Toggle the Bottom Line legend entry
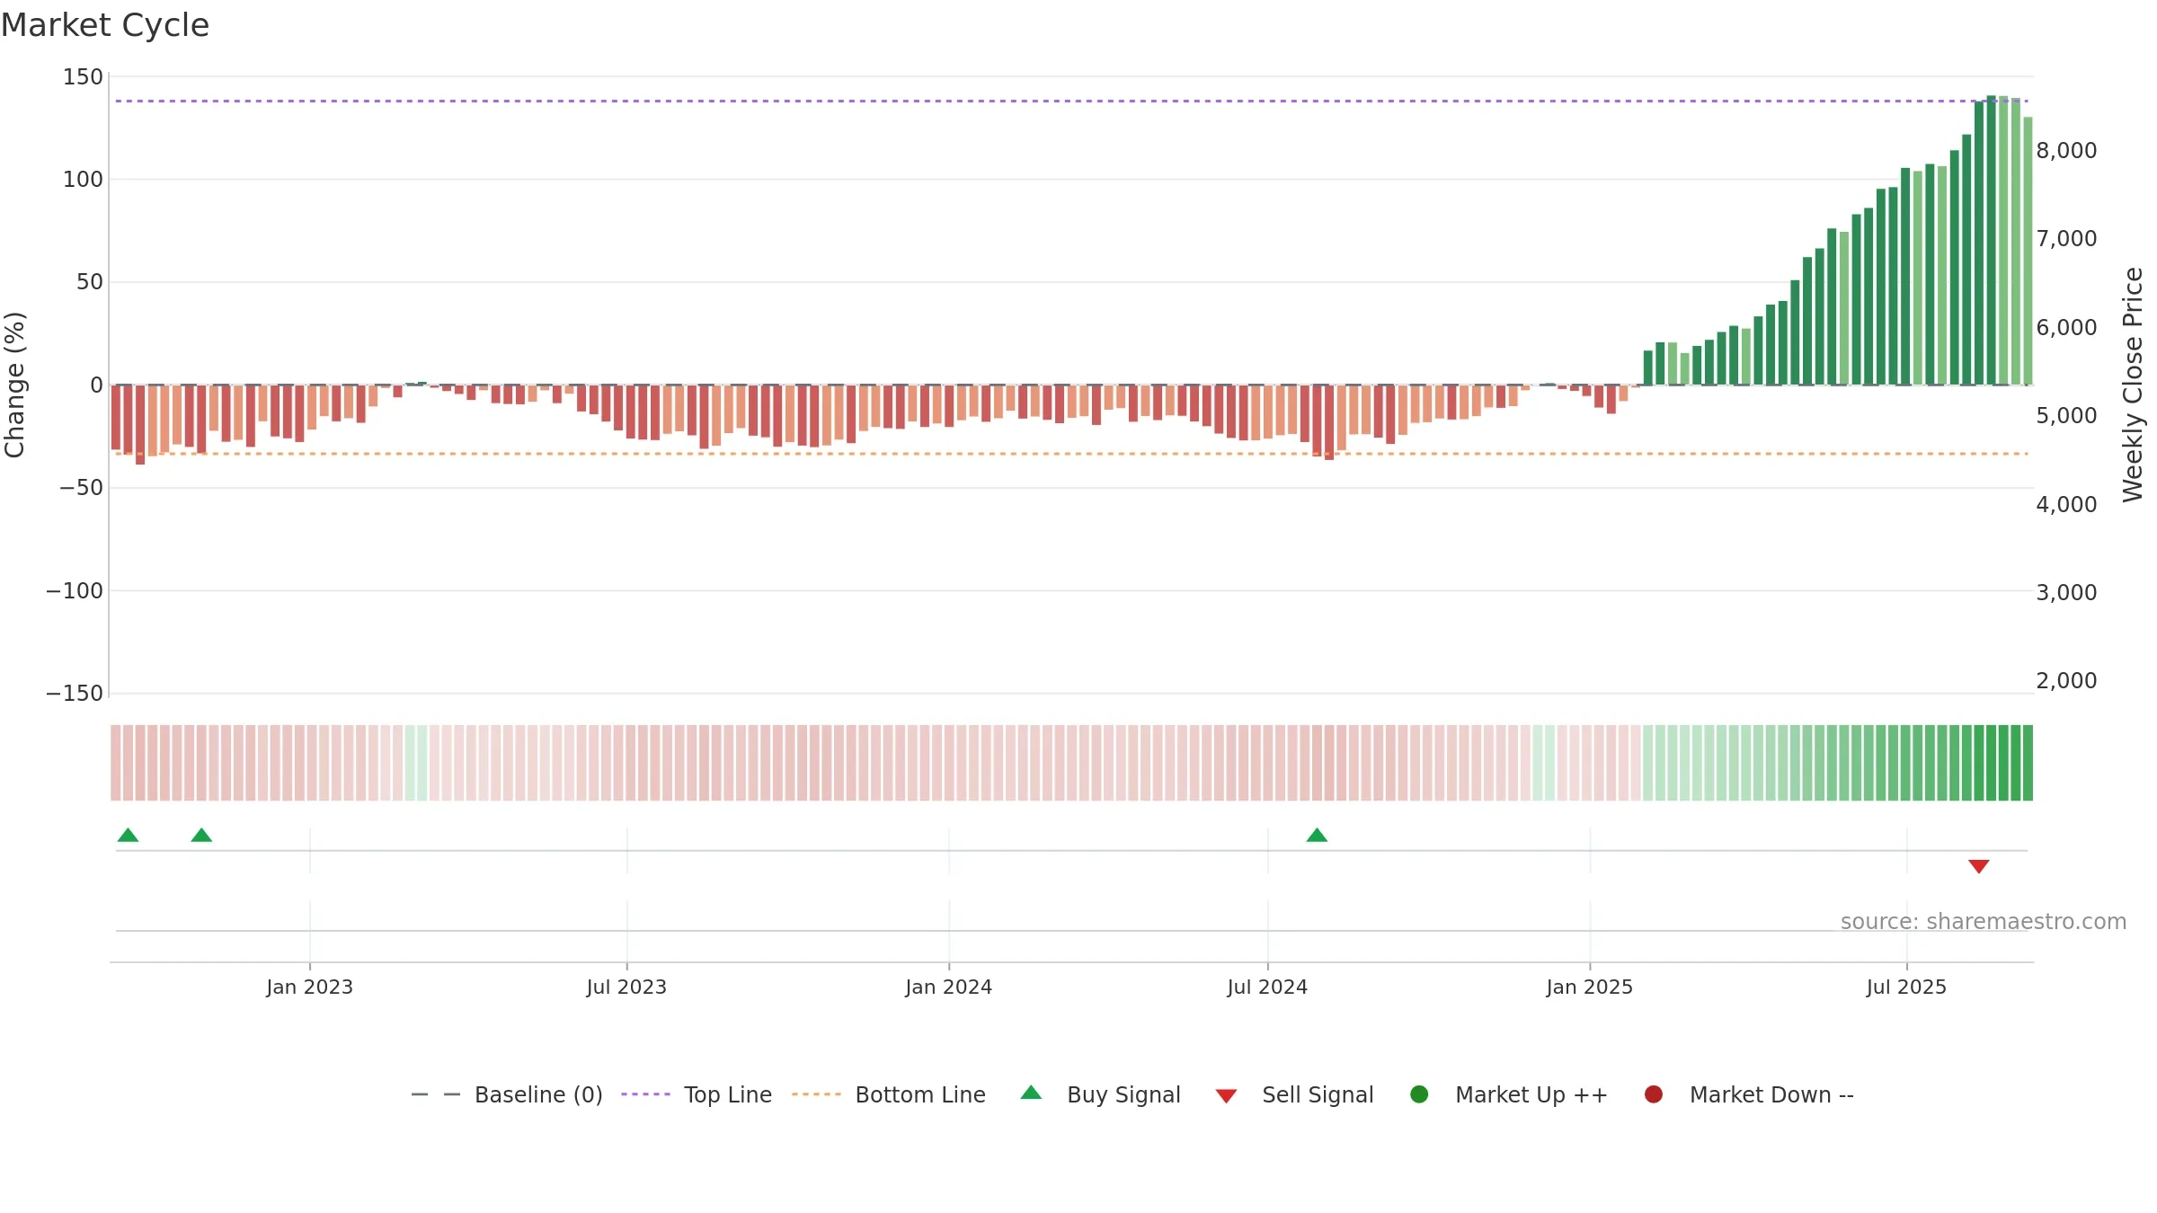The image size is (2157, 1213). click(x=889, y=1094)
